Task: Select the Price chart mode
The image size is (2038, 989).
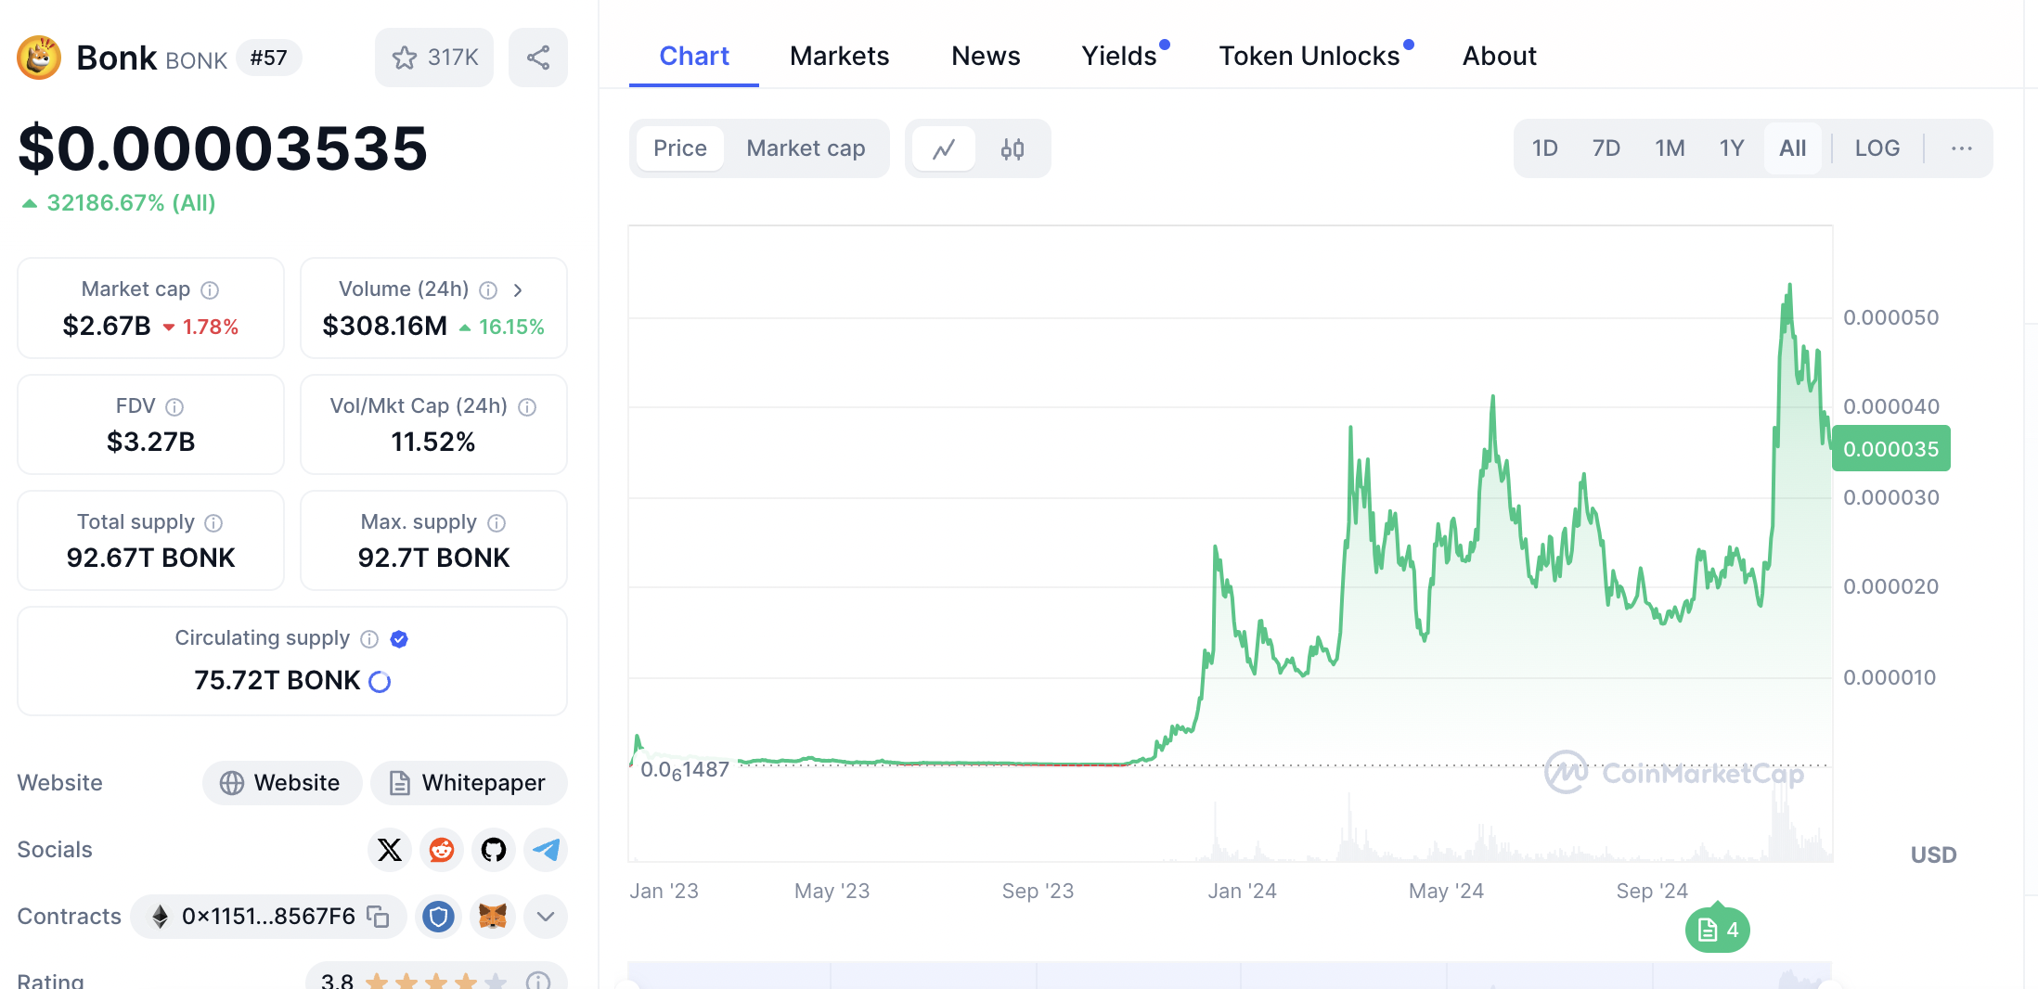Action: [680, 148]
